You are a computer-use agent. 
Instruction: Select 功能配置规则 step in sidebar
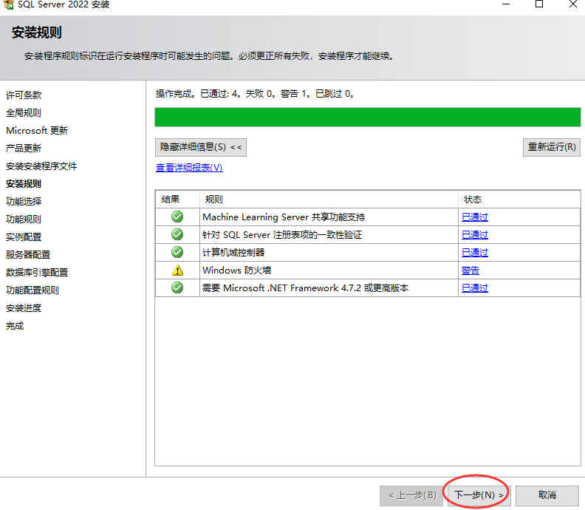(32, 290)
